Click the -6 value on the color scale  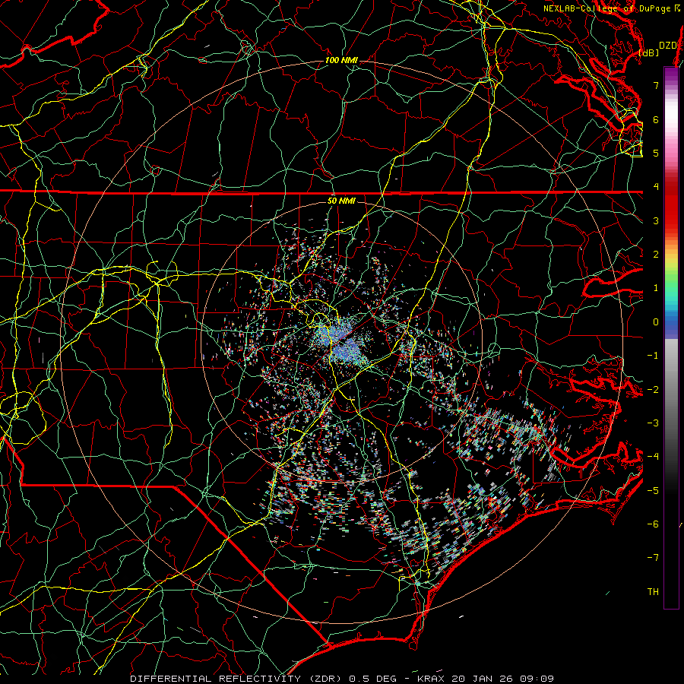(x=653, y=524)
